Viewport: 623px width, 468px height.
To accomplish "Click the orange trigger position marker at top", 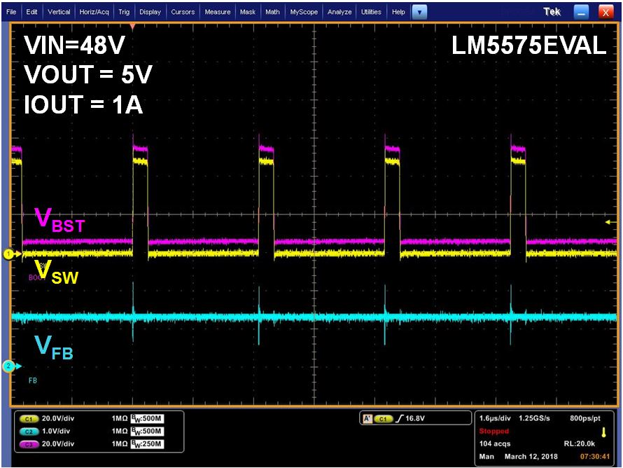I will click(133, 27).
